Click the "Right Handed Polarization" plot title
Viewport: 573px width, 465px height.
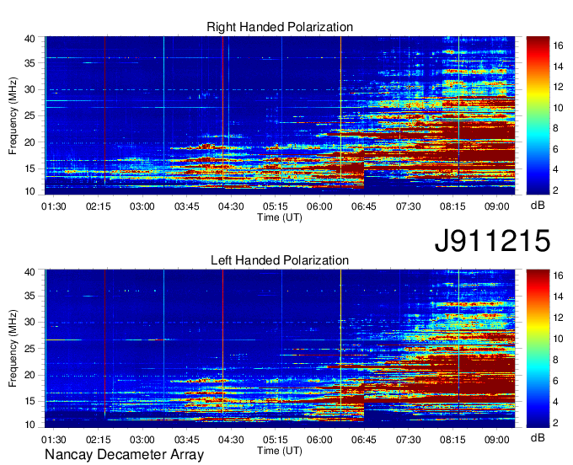tap(280, 27)
